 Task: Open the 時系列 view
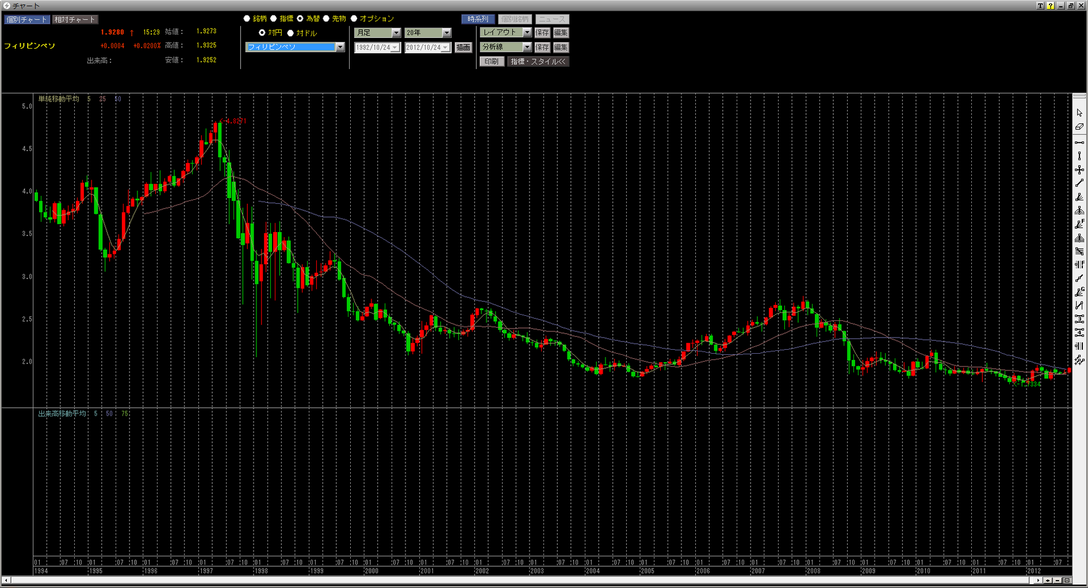(478, 19)
